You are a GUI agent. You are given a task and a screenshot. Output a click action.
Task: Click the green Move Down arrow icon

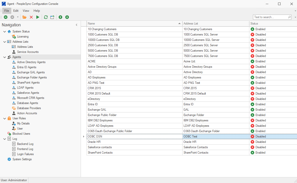(67, 17)
